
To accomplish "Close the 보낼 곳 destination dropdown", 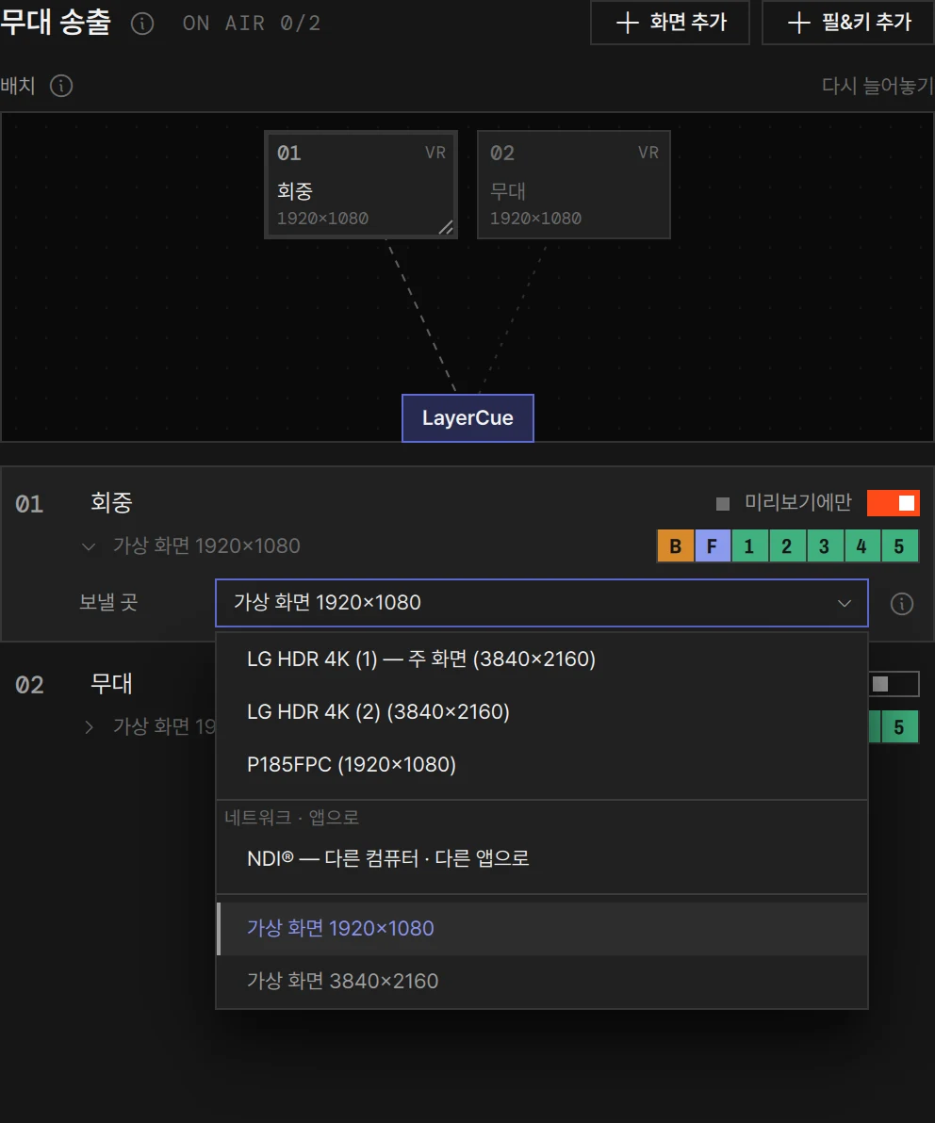I will (x=542, y=603).
